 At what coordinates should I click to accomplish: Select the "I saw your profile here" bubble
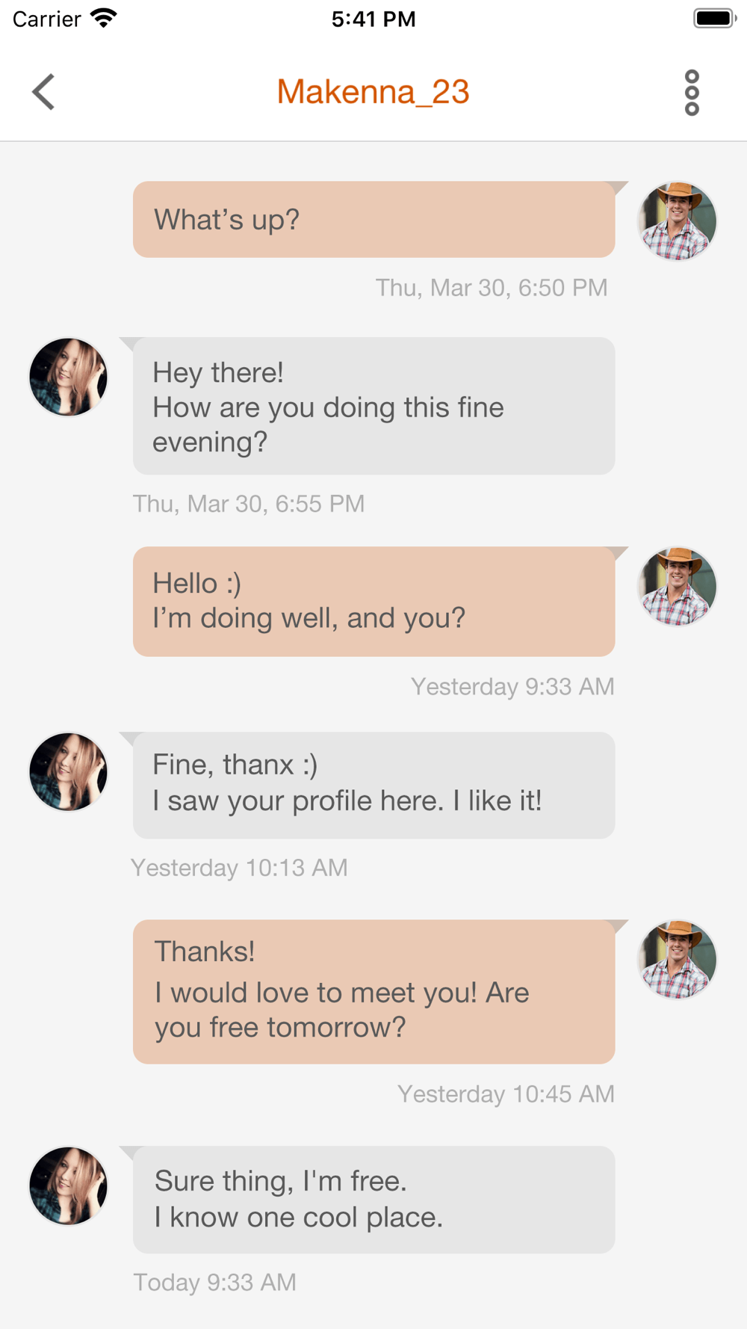(373, 785)
